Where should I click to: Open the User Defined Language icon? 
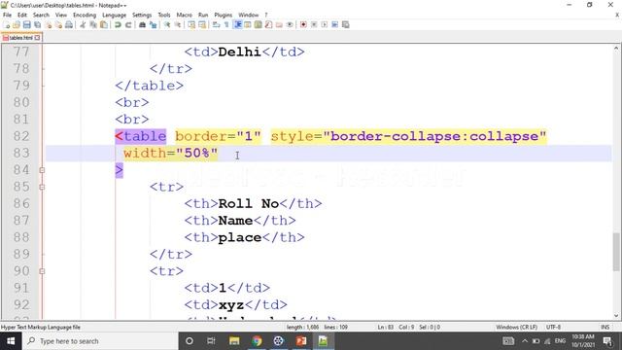coord(248,25)
